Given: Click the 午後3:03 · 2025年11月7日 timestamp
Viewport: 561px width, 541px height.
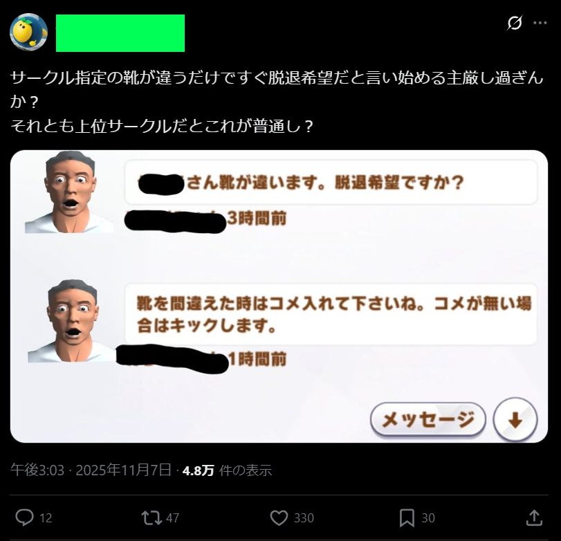Looking at the screenshot, I should coord(91,470).
